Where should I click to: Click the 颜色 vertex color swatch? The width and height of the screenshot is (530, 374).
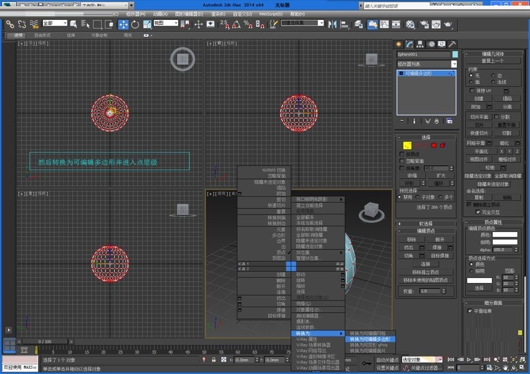coord(504,234)
